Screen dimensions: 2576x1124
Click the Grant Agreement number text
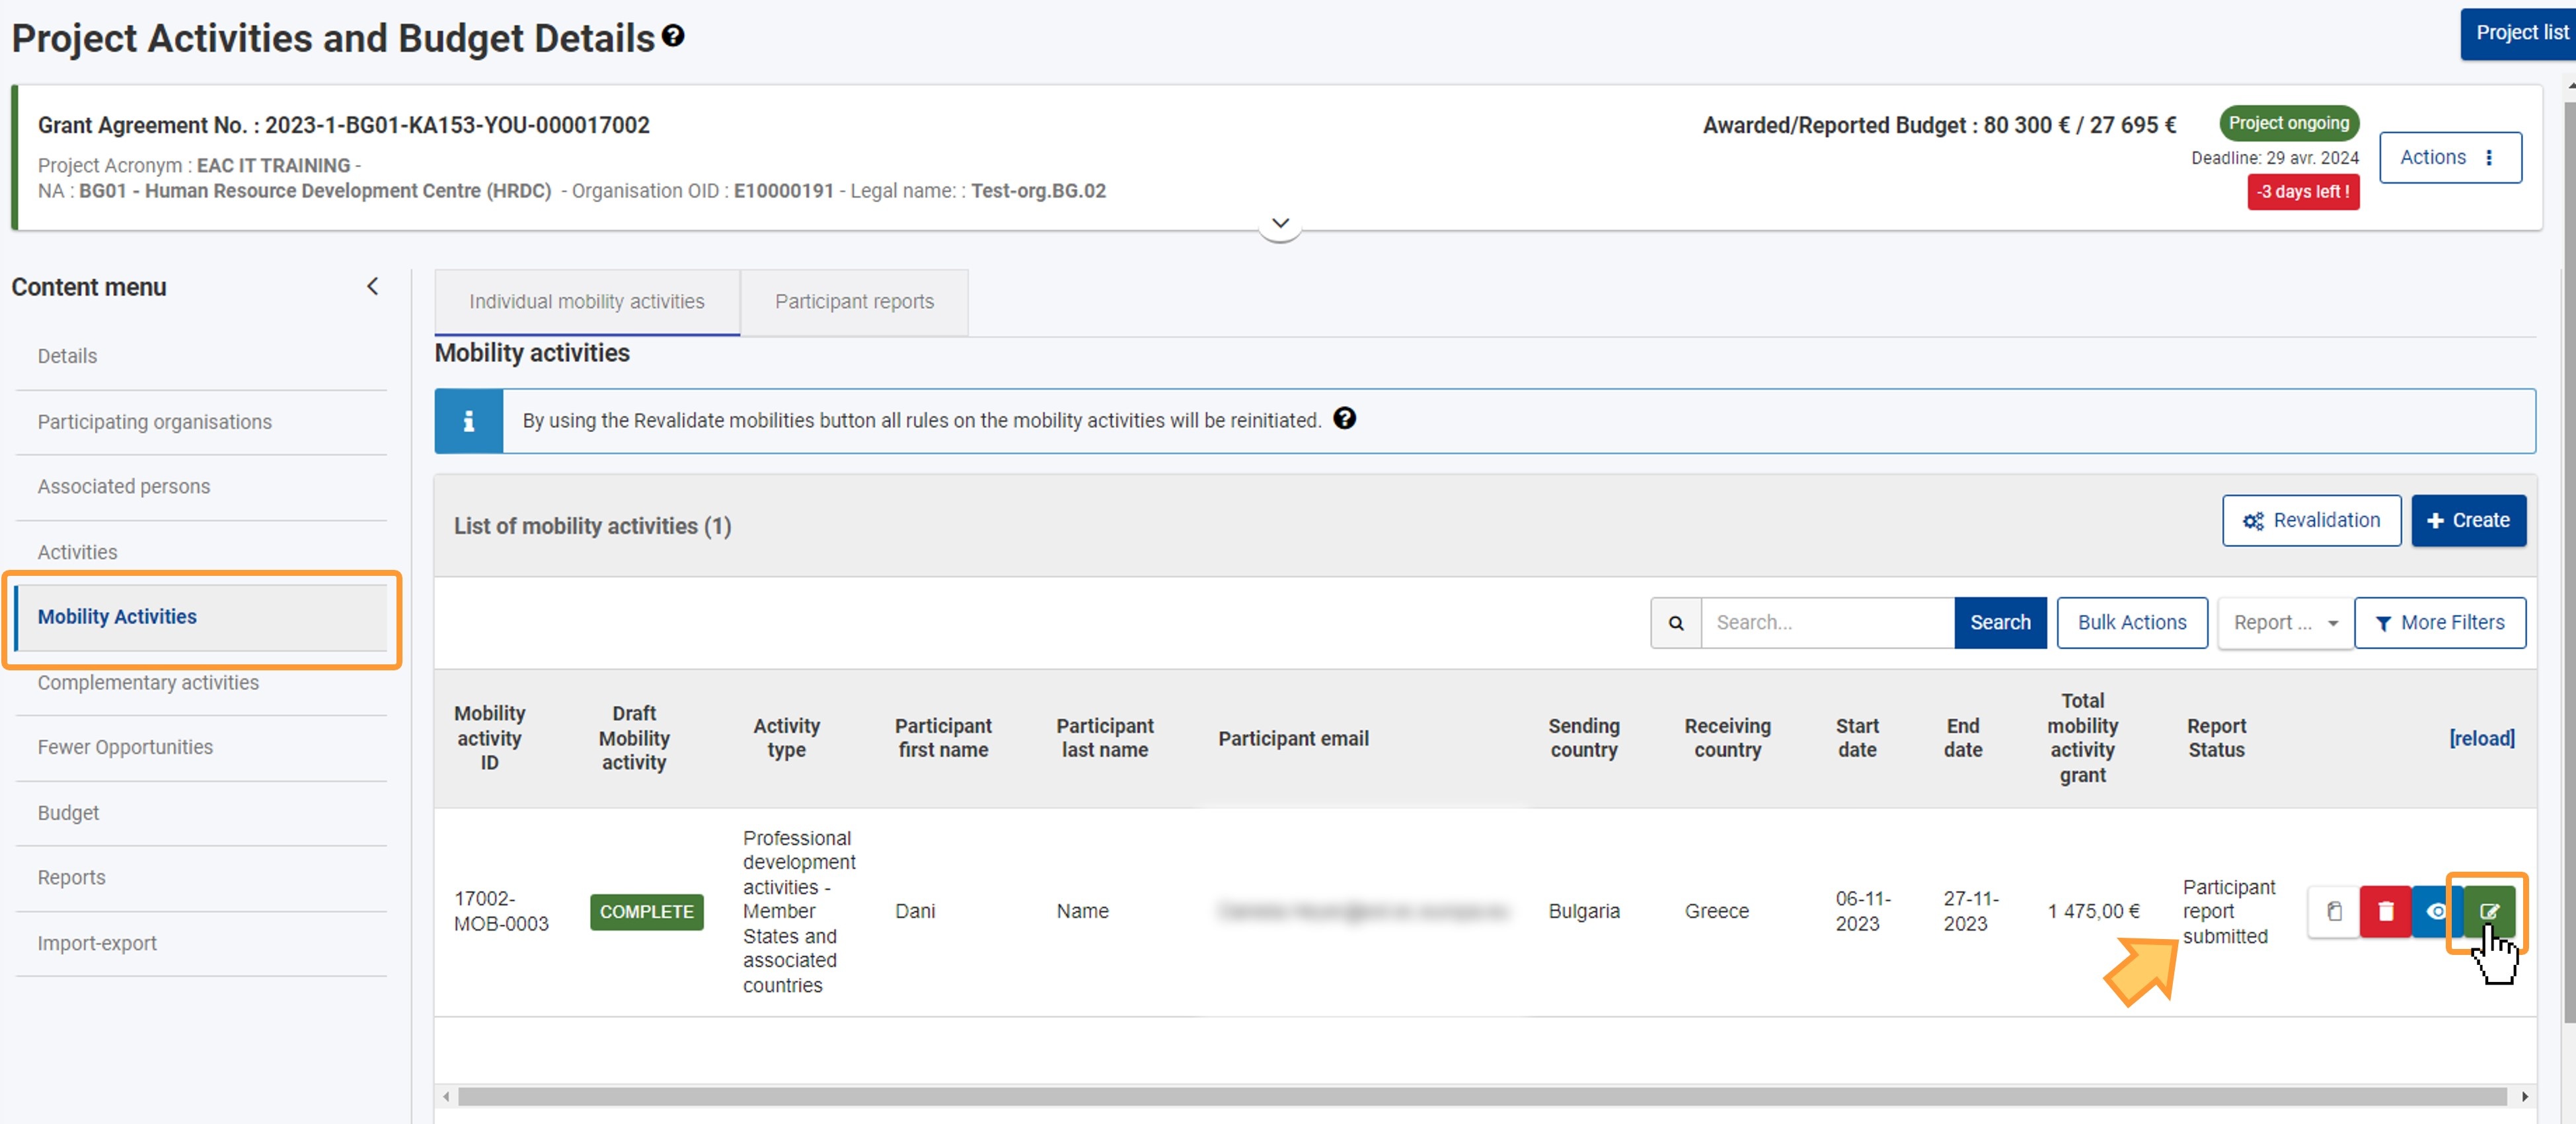343,125
